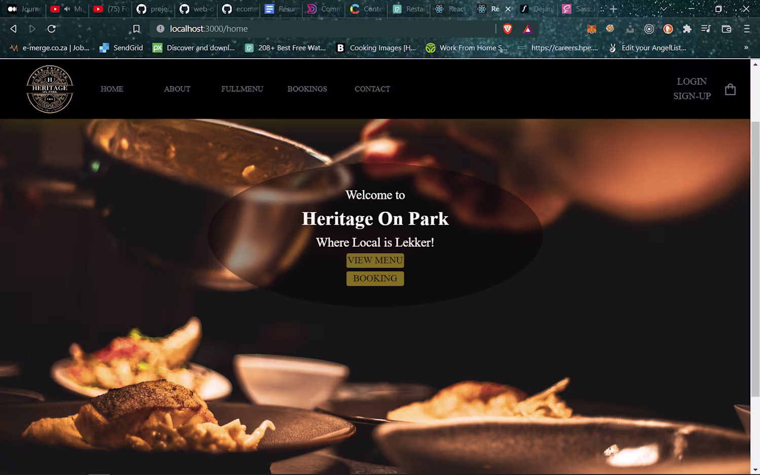Click the VIEW MENU button
Viewport: 760px width, 475px height.
click(x=375, y=260)
